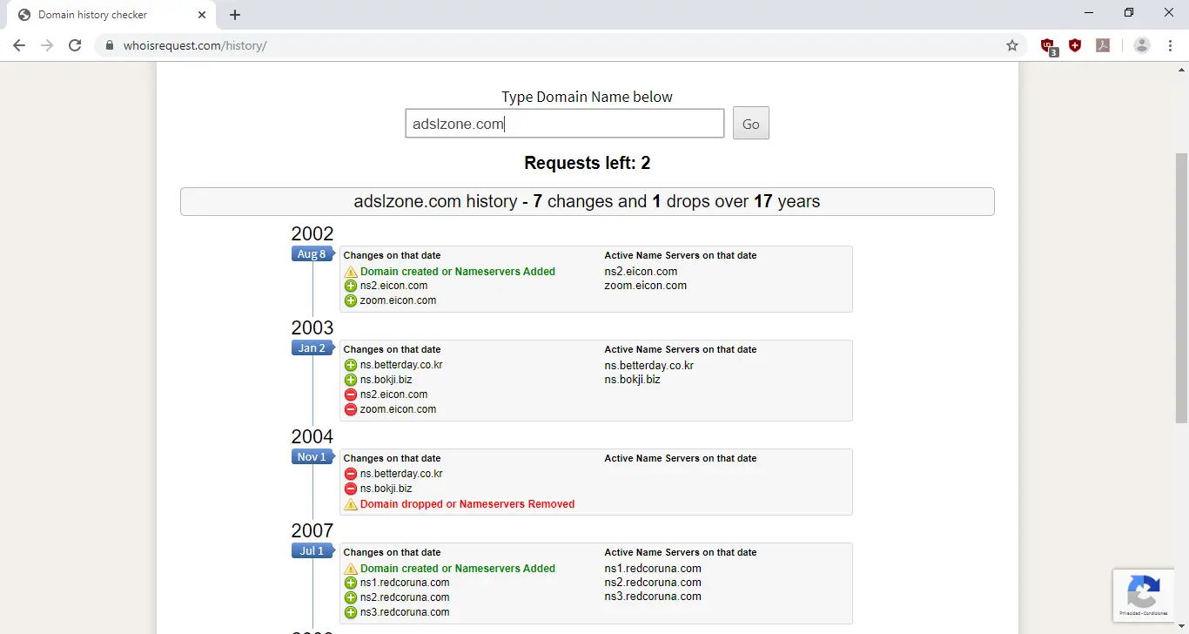Click 'Domain created or Nameservers Added' in 2002
Screen dimensions: 1189x634
pyautogui.click(x=458, y=272)
